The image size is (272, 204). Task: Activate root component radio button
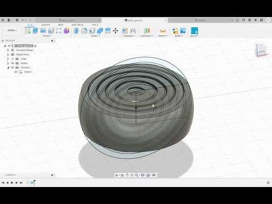coord(35,46)
